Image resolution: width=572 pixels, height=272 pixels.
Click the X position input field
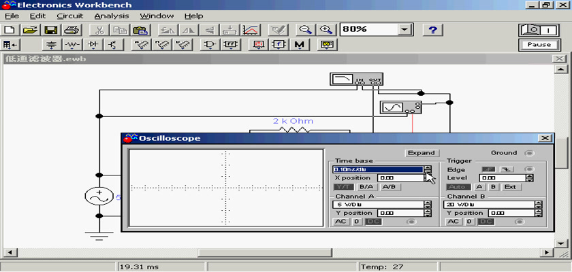tap(400, 178)
